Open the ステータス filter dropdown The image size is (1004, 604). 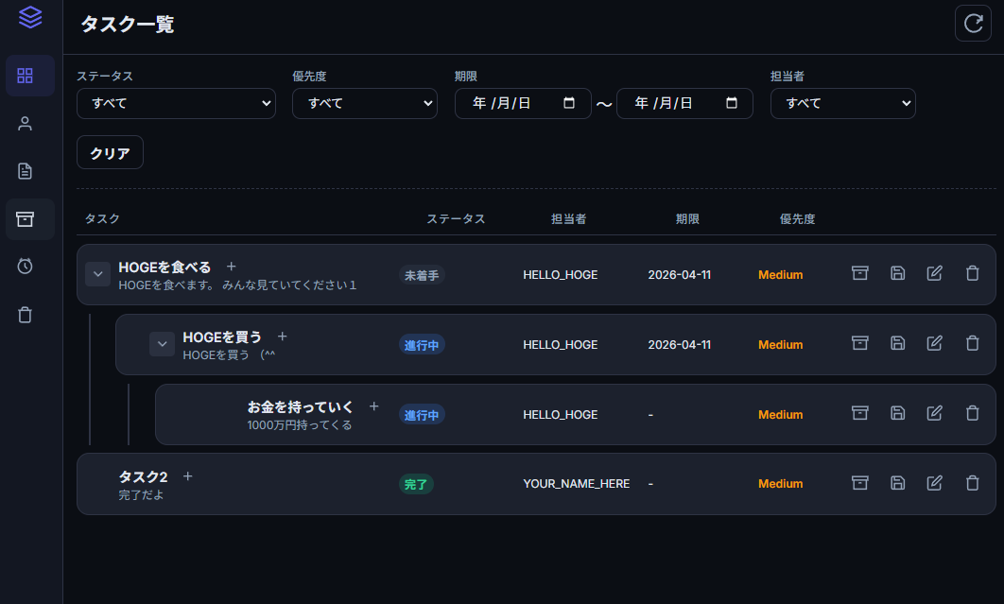click(176, 103)
